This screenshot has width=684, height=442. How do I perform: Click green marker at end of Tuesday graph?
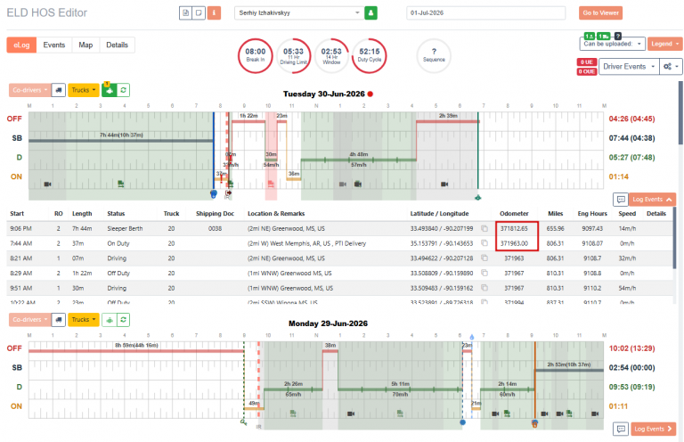tap(478, 197)
